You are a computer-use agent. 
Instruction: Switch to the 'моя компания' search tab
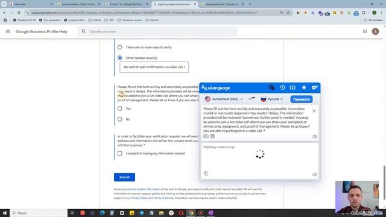pos(79,4)
